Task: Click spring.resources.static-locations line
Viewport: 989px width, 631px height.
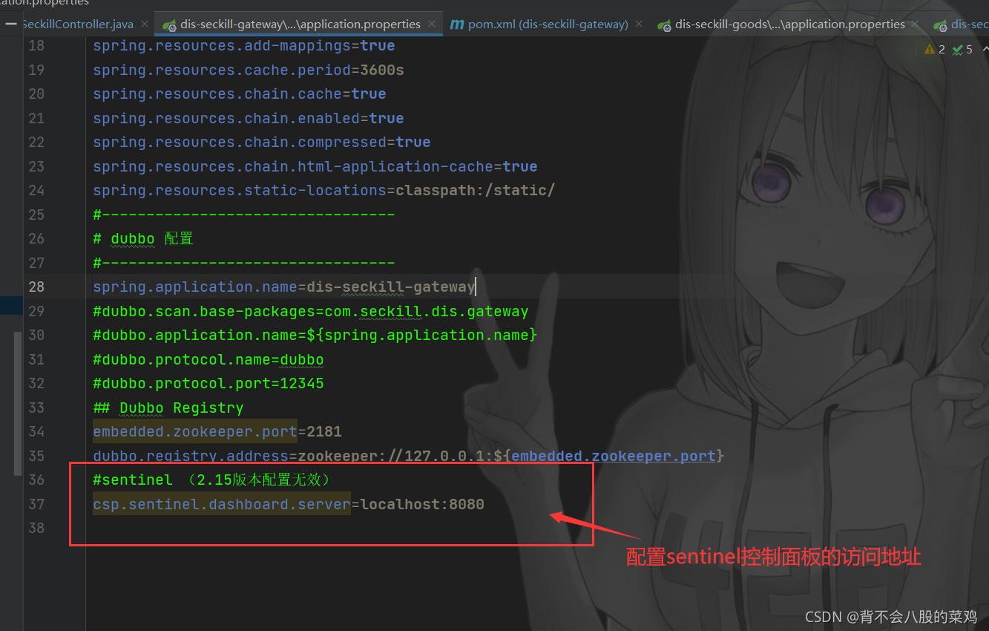Action: coord(324,190)
